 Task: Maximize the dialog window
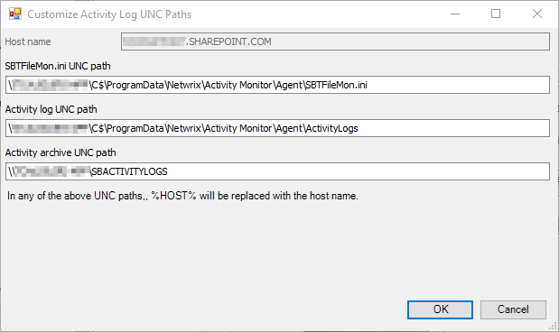click(x=496, y=14)
